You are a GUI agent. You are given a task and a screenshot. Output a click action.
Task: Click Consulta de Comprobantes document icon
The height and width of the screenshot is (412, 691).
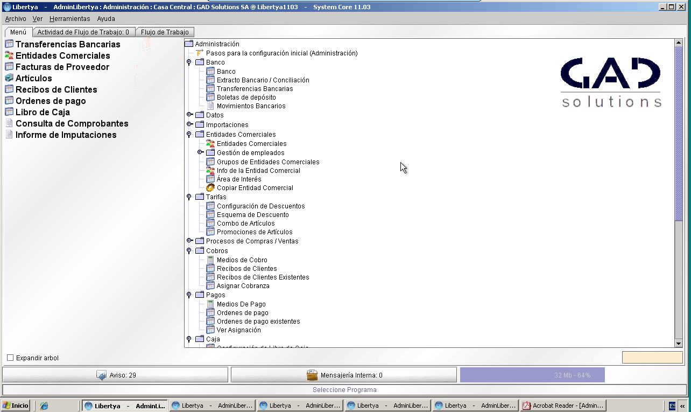(9, 123)
